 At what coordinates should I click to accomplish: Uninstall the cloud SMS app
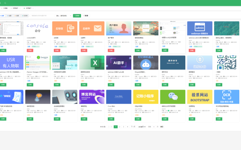point(57,50)
